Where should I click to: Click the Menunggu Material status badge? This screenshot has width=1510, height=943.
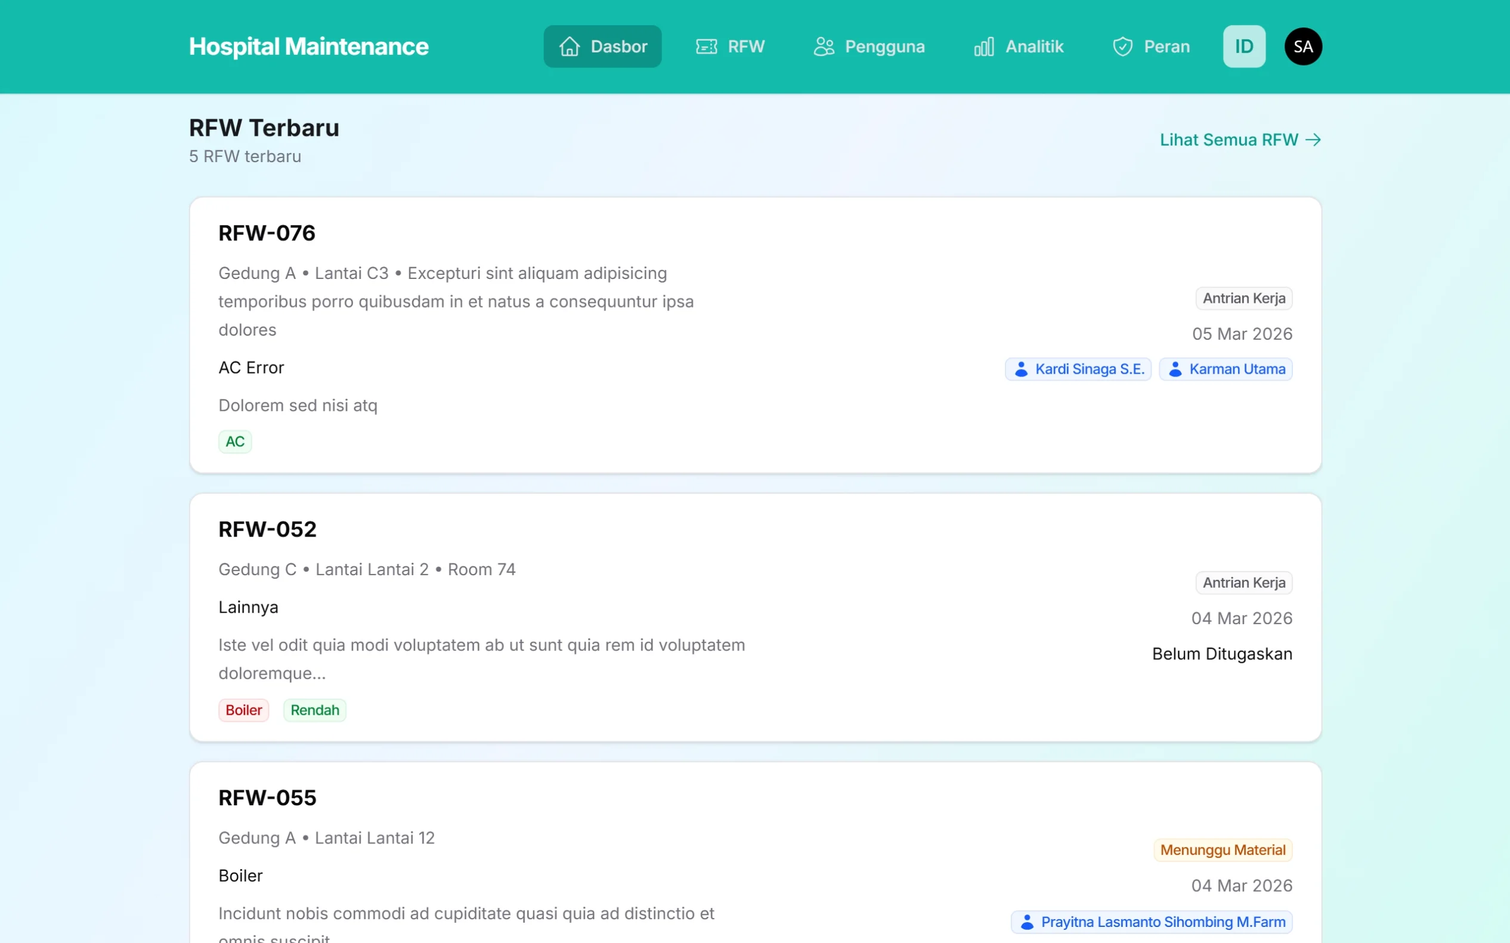[1223, 850]
